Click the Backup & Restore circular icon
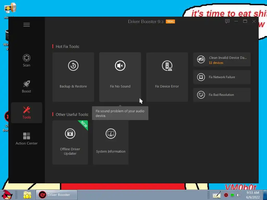 click(x=73, y=65)
